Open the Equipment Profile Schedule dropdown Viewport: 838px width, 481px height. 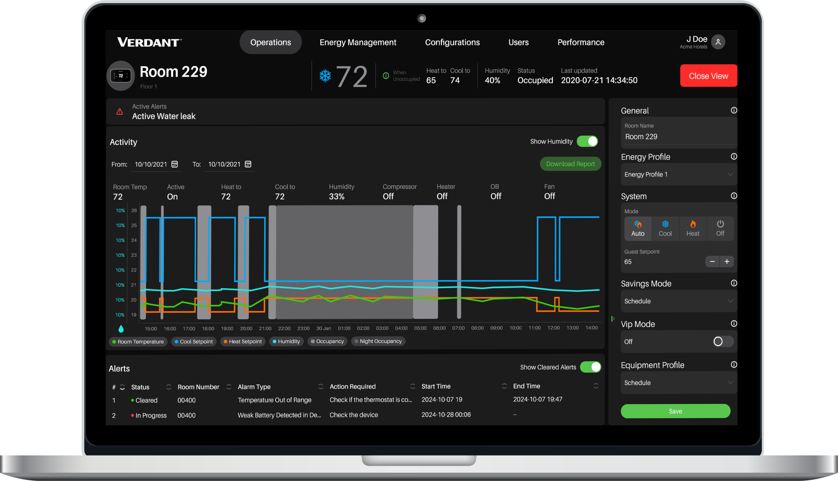point(678,383)
